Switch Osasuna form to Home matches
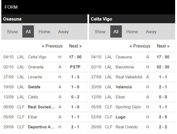Viewport: 177px width, 134px height. (44, 32)
